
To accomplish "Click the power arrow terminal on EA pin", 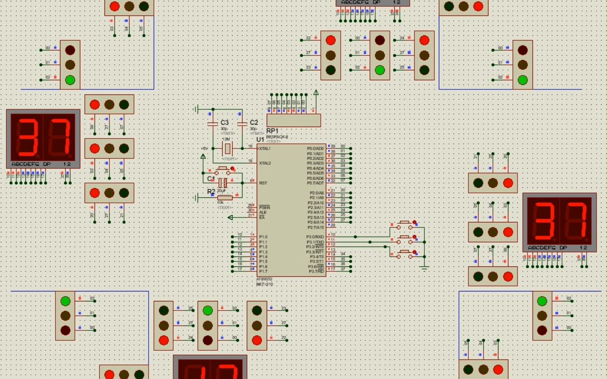I will click(x=230, y=217).
